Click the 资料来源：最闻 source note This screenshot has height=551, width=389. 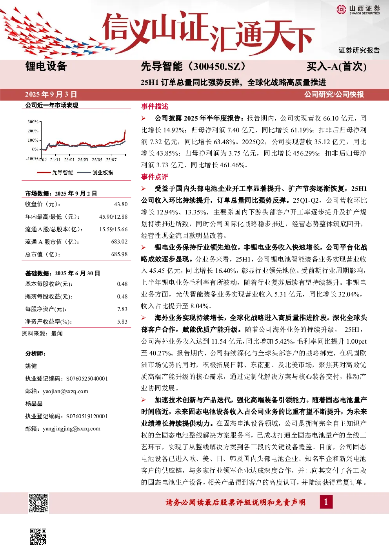42,333
